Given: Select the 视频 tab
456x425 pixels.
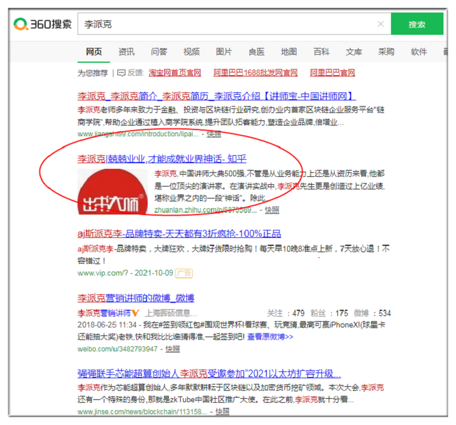Looking at the screenshot, I should [x=192, y=52].
